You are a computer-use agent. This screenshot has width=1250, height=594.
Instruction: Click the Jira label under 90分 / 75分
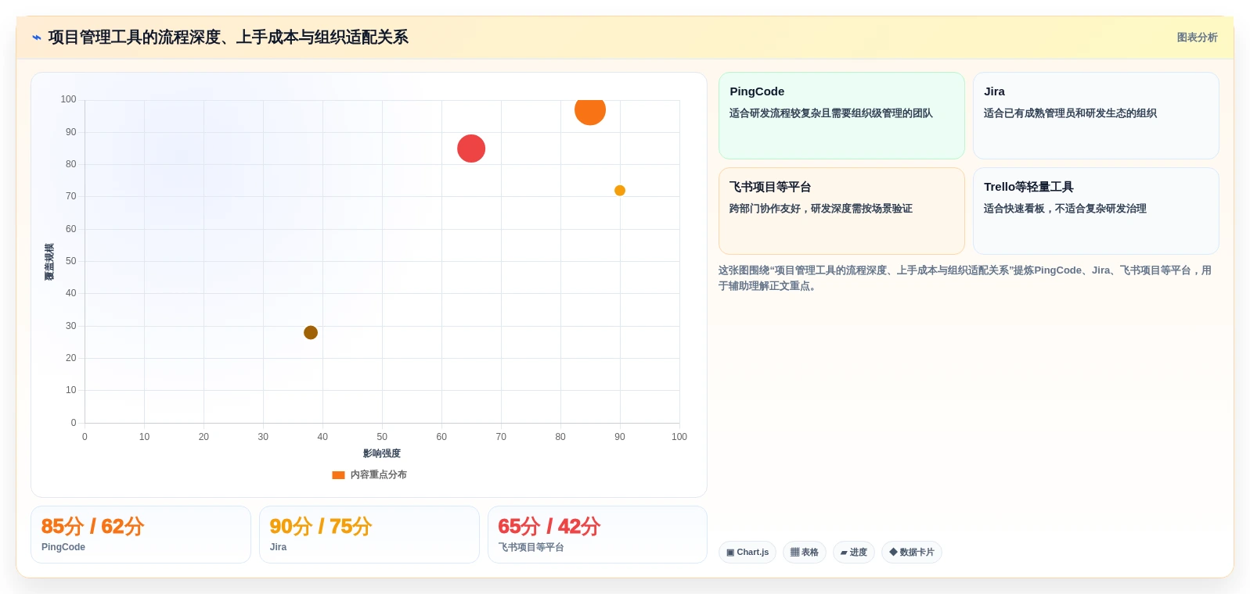tap(278, 547)
